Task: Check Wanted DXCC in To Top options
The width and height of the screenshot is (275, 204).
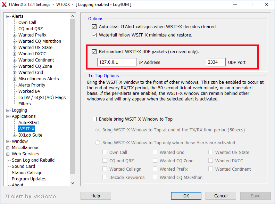Action: pyautogui.click(x=211, y=161)
